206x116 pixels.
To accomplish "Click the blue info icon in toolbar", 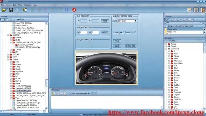I will pyautogui.click(x=67, y=10).
